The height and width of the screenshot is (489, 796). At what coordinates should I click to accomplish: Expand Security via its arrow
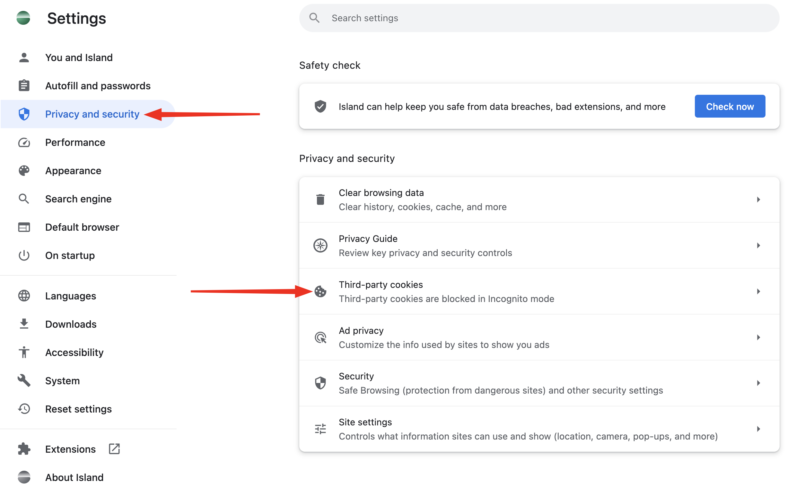[x=758, y=383]
